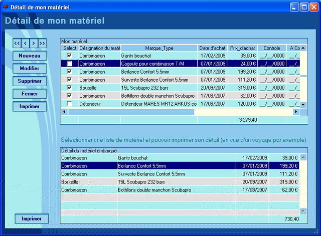Click total '730,40' in embarqué list

tap(292, 219)
